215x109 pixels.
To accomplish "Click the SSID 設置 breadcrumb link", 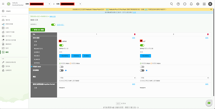I will tap(53, 16).
